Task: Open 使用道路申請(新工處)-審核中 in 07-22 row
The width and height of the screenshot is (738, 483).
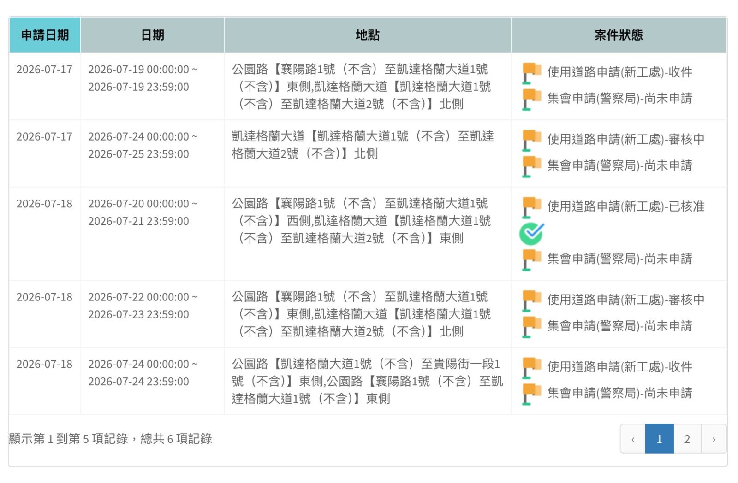Action: click(x=626, y=300)
